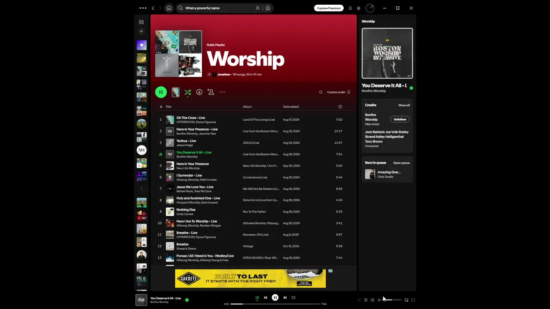Screen dimensions: 550x309
Task: Open the miniplayer
Action: (x=406, y=300)
